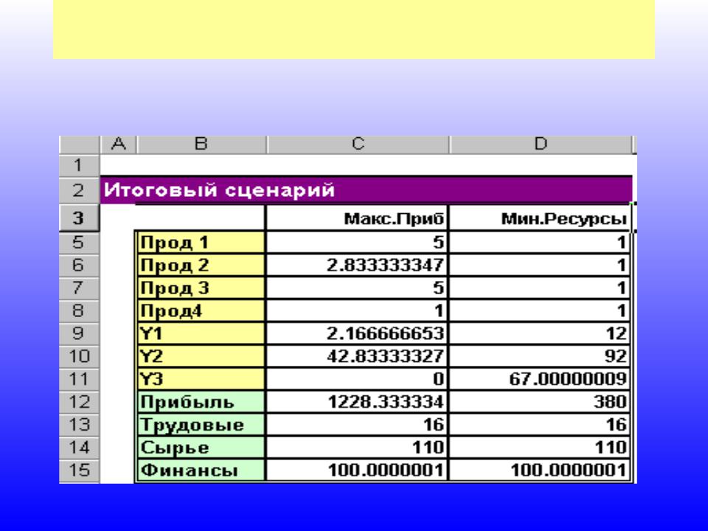Select row 14 header
Screen dimensions: 708x531
click(x=79, y=448)
